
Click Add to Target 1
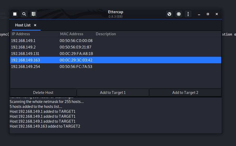click(x=113, y=92)
